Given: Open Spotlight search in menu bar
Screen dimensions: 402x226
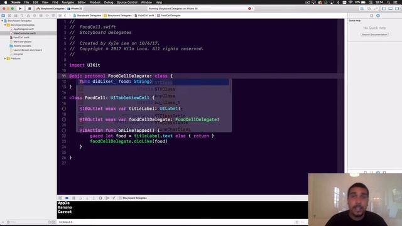Looking at the screenshot, I should pos(389,3).
